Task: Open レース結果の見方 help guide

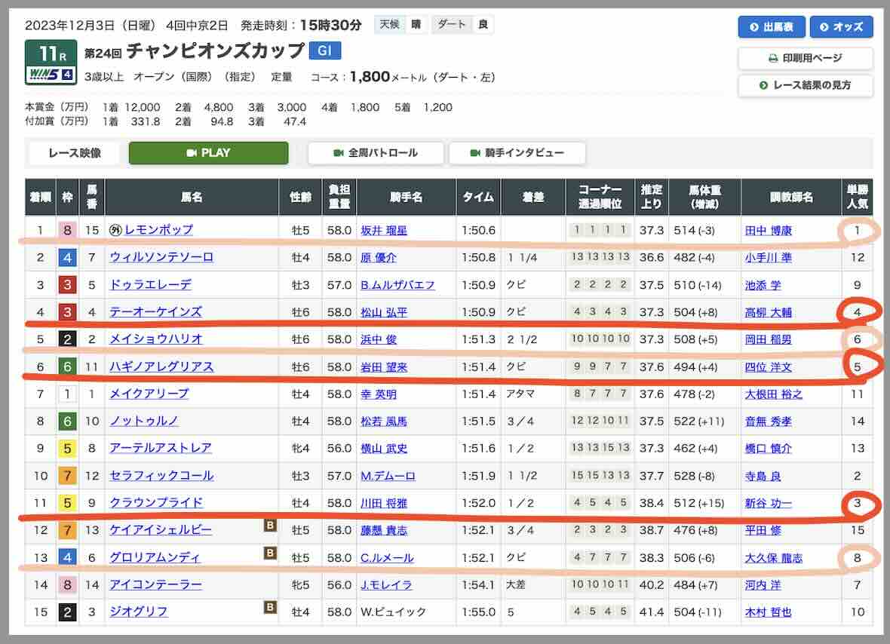Action: coord(805,85)
